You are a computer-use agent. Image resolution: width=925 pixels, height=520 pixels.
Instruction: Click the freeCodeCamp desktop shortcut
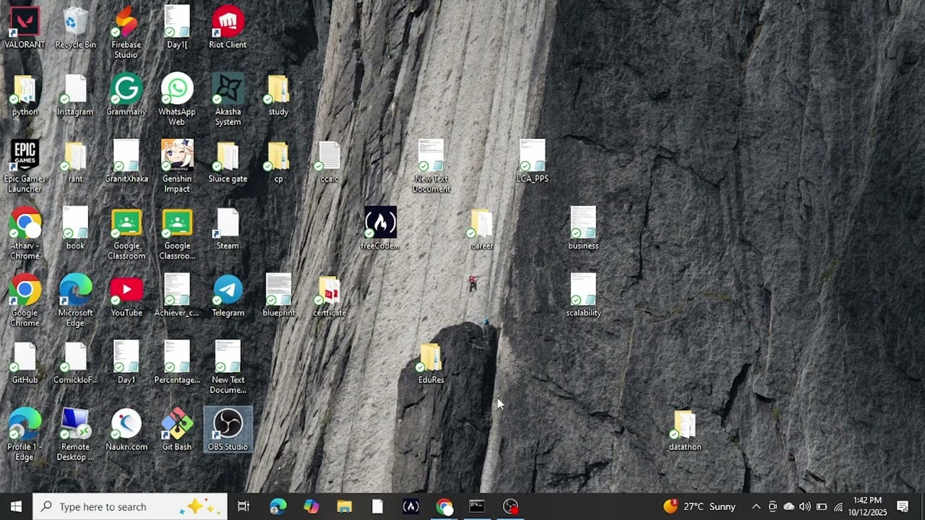[x=380, y=223]
